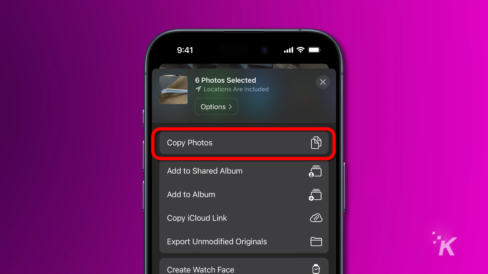
Task: Expand Options to change share settings
Action: pos(216,106)
